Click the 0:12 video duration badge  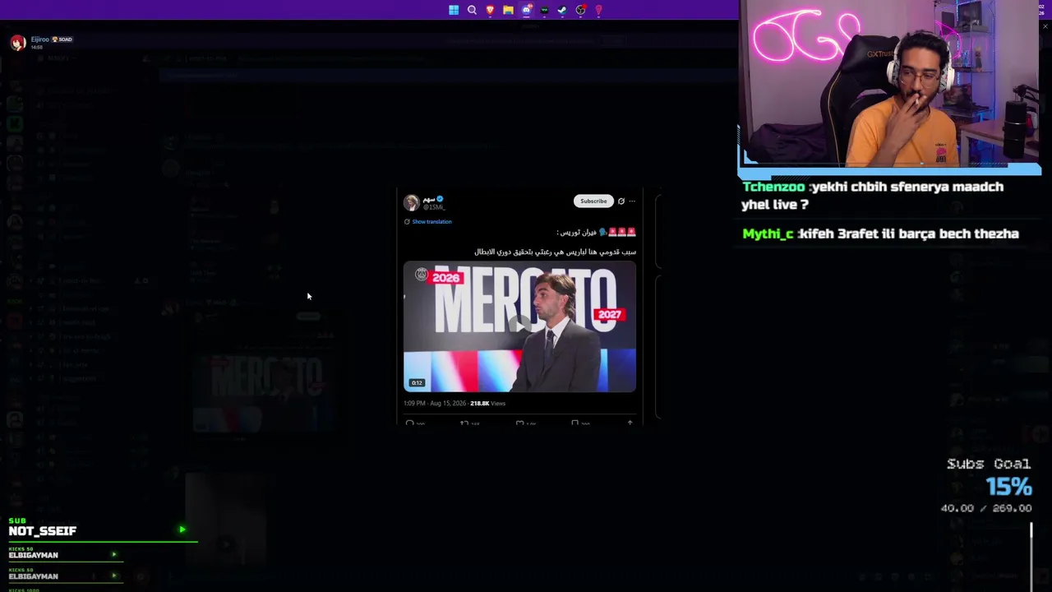pyautogui.click(x=417, y=382)
